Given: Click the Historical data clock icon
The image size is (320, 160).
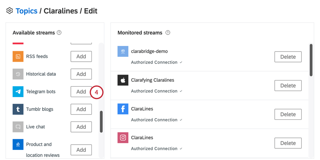Looking at the screenshot, I should point(18,74).
